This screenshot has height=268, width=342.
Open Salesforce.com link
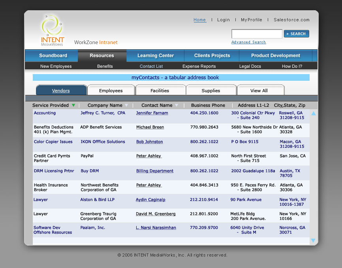pyautogui.click(x=291, y=20)
